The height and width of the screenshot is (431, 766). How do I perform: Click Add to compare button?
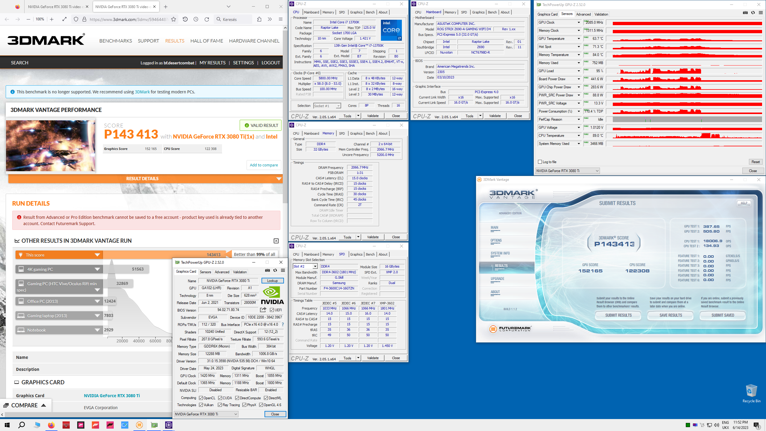(x=264, y=165)
